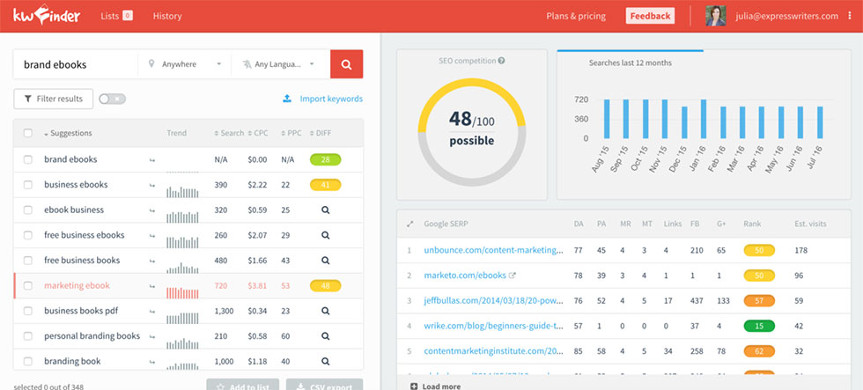Click the Feedback button

[x=650, y=16]
